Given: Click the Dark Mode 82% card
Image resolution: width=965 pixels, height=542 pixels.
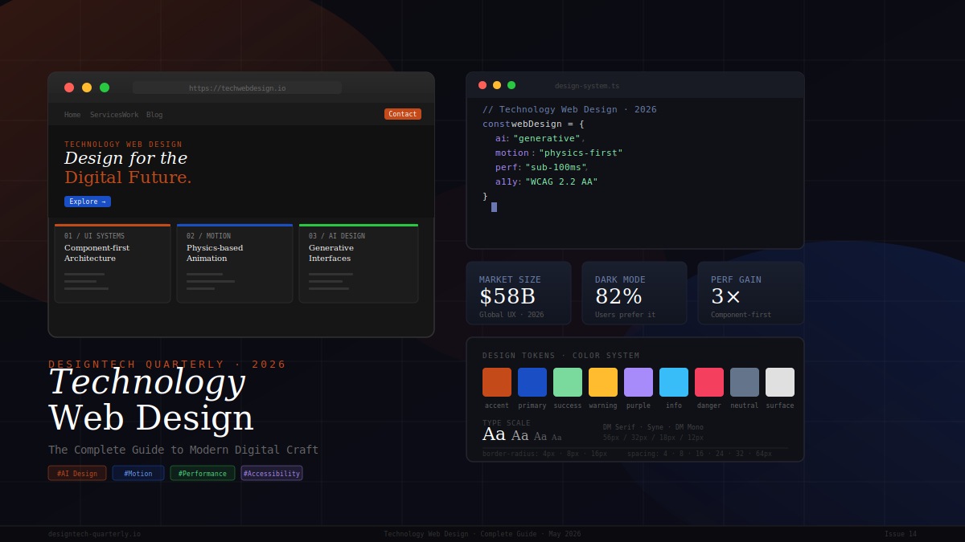Looking at the screenshot, I should (634, 293).
